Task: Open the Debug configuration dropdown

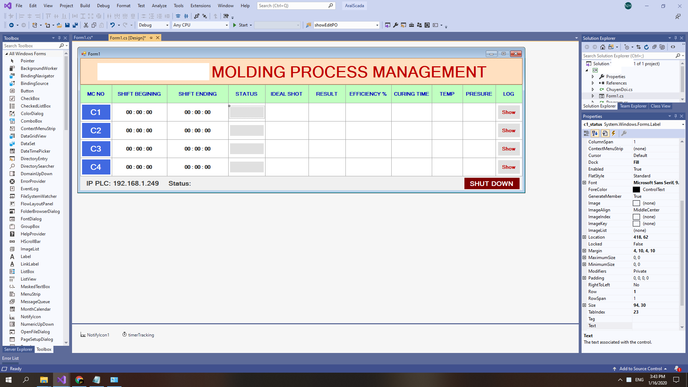Action: tap(167, 25)
